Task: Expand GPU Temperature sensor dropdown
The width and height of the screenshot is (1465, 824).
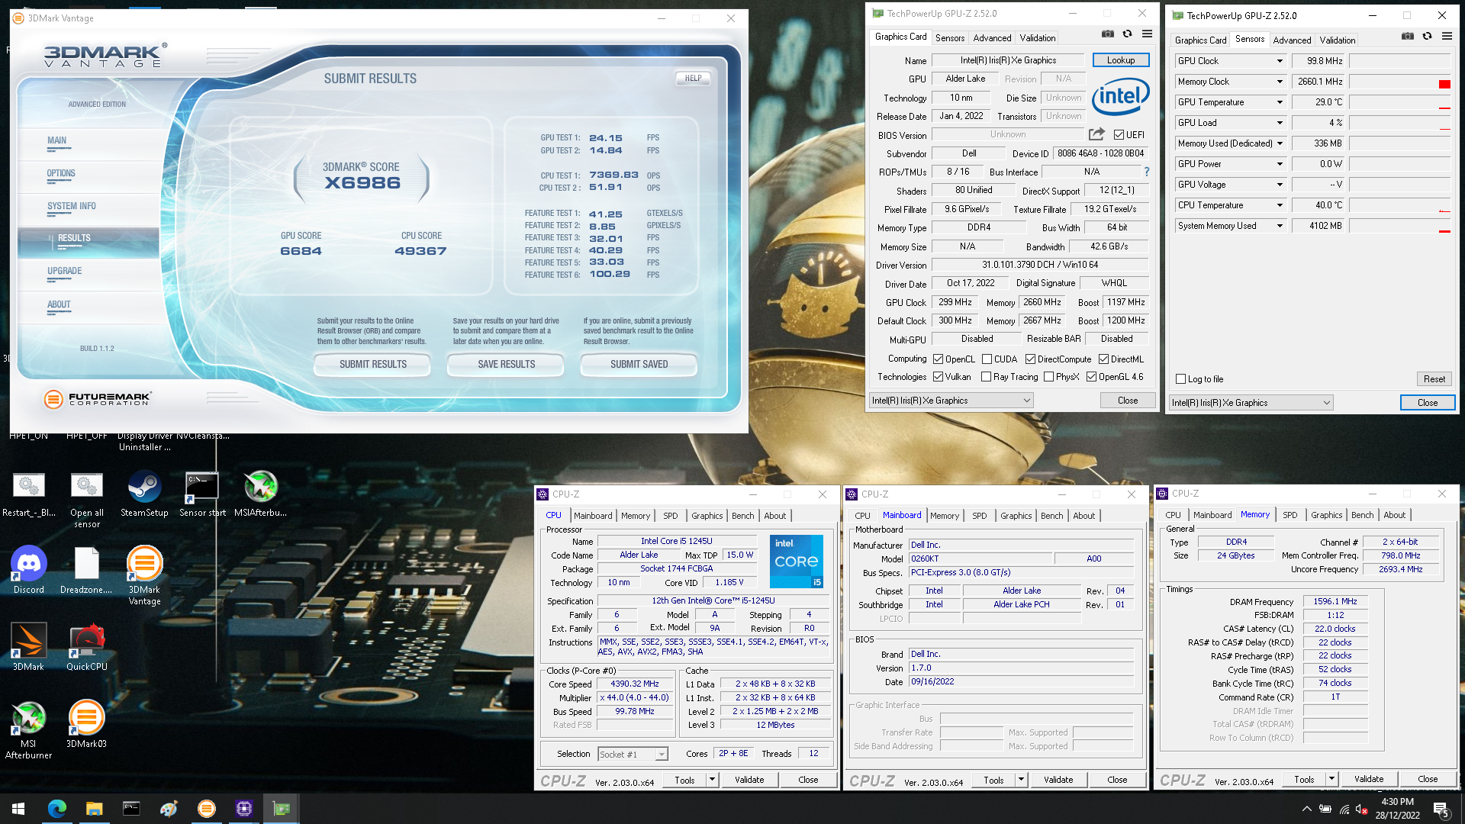Action: [x=1280, y=102]
